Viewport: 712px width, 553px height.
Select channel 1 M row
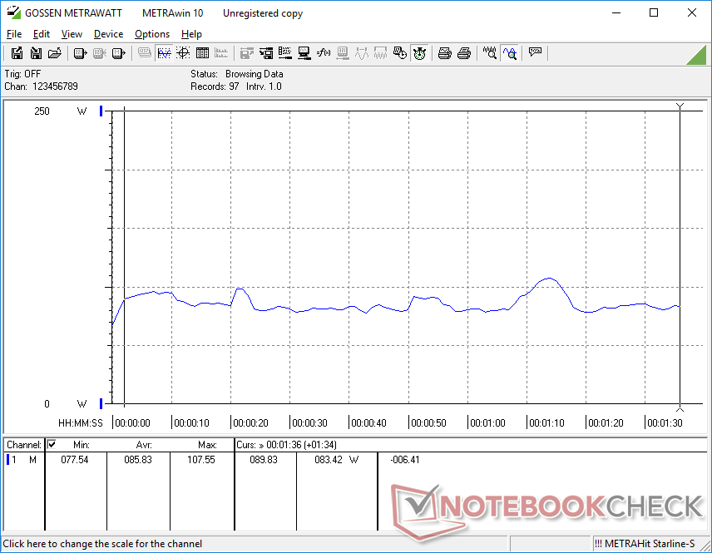22,460
